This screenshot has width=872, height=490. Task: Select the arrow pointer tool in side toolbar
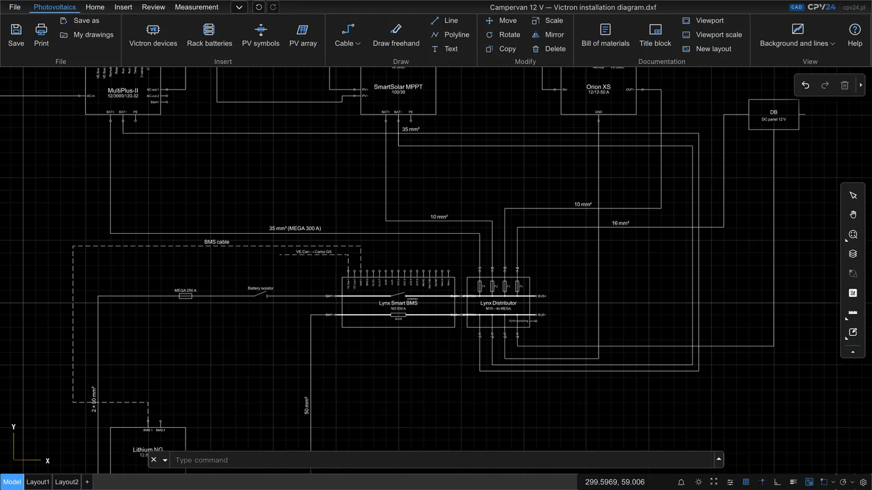853,195
